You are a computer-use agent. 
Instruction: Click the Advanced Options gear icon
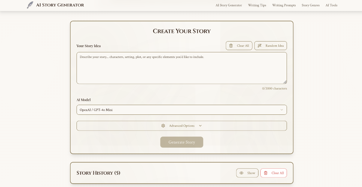point(163,126)
